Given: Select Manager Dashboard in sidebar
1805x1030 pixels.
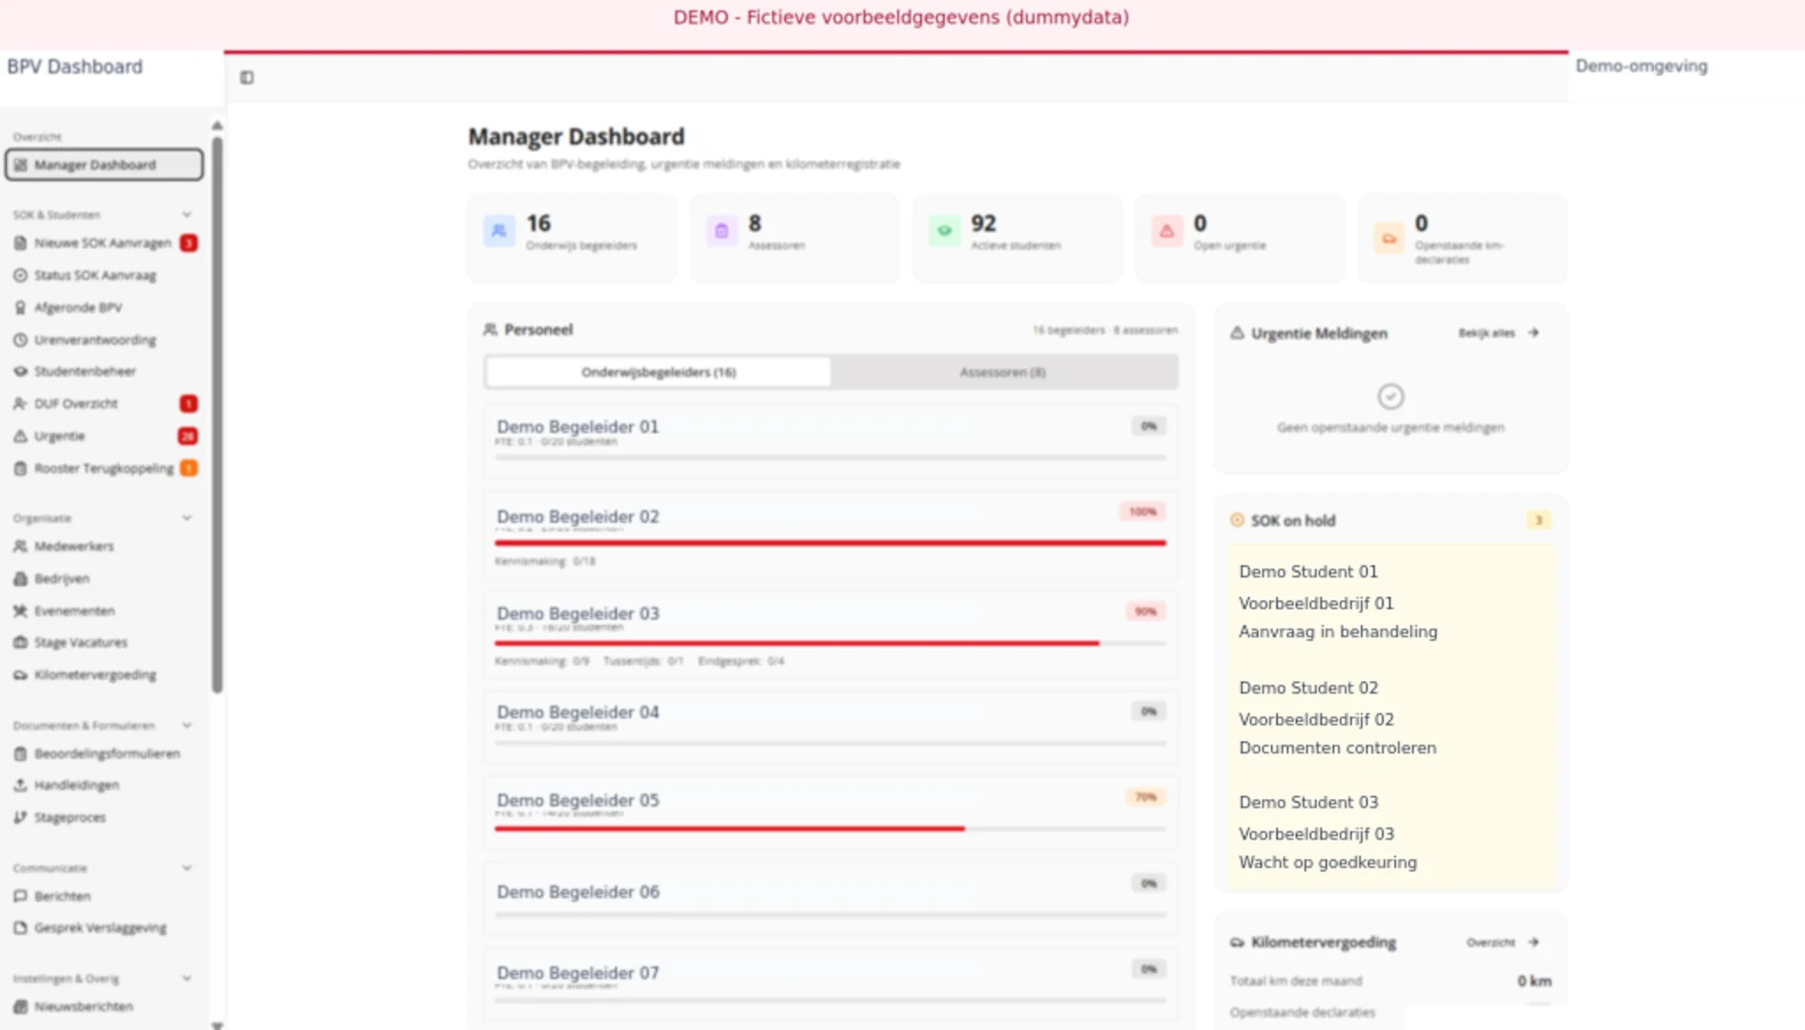Looking at the screenshot, I should (105, 165).
